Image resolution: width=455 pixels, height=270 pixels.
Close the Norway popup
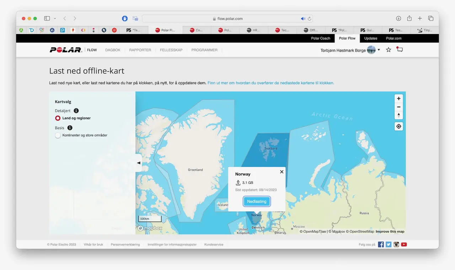282,172
